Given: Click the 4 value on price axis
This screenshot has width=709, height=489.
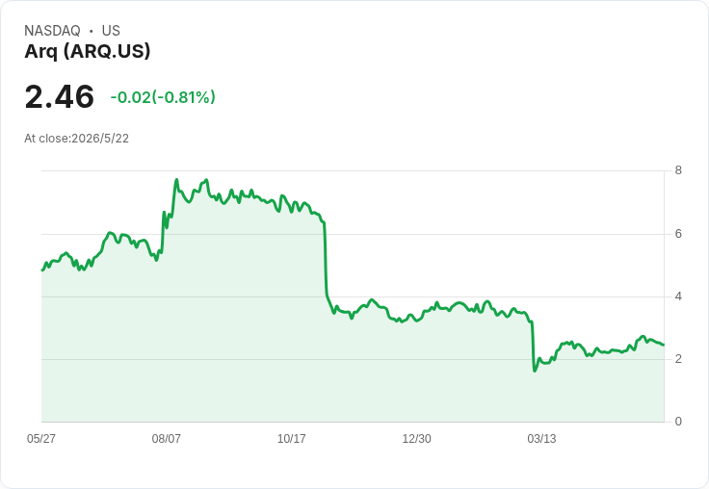Looking at the screenshot, I should pyautogui.click(x=678, y=296).
